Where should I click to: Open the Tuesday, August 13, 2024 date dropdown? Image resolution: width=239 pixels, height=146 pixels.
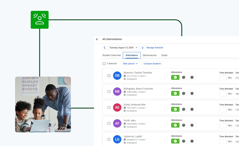click(123, 48)
